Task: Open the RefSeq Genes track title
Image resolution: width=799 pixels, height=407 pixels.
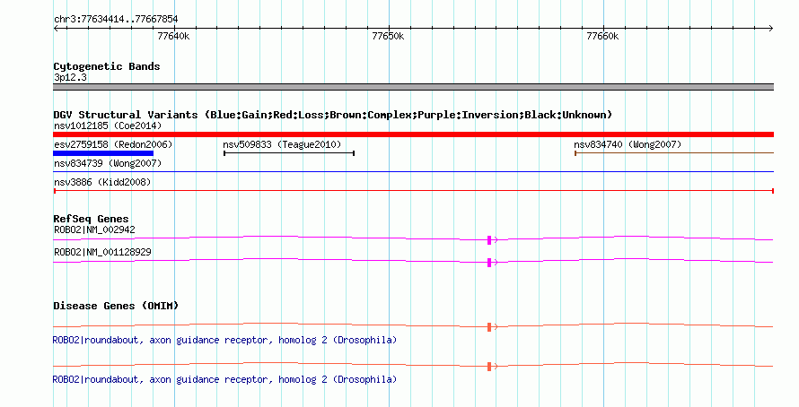Action: tap(91, 220)
